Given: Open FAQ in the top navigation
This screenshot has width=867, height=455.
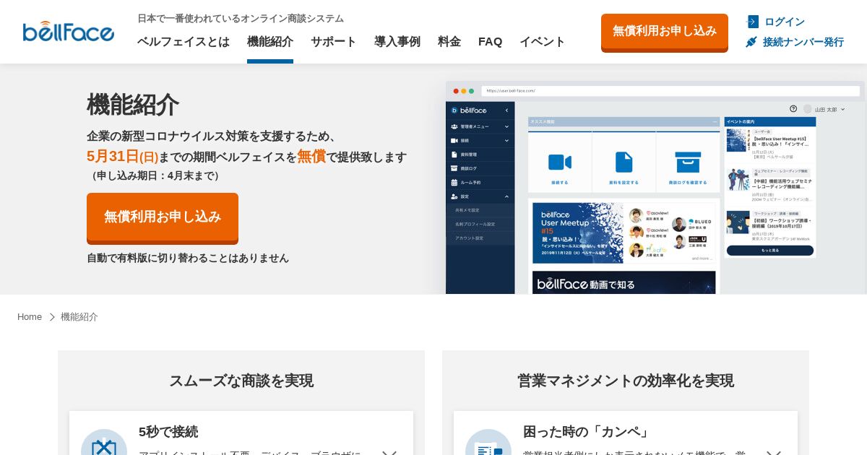Looking at the screenshot, I should click(x=490, y=41).
